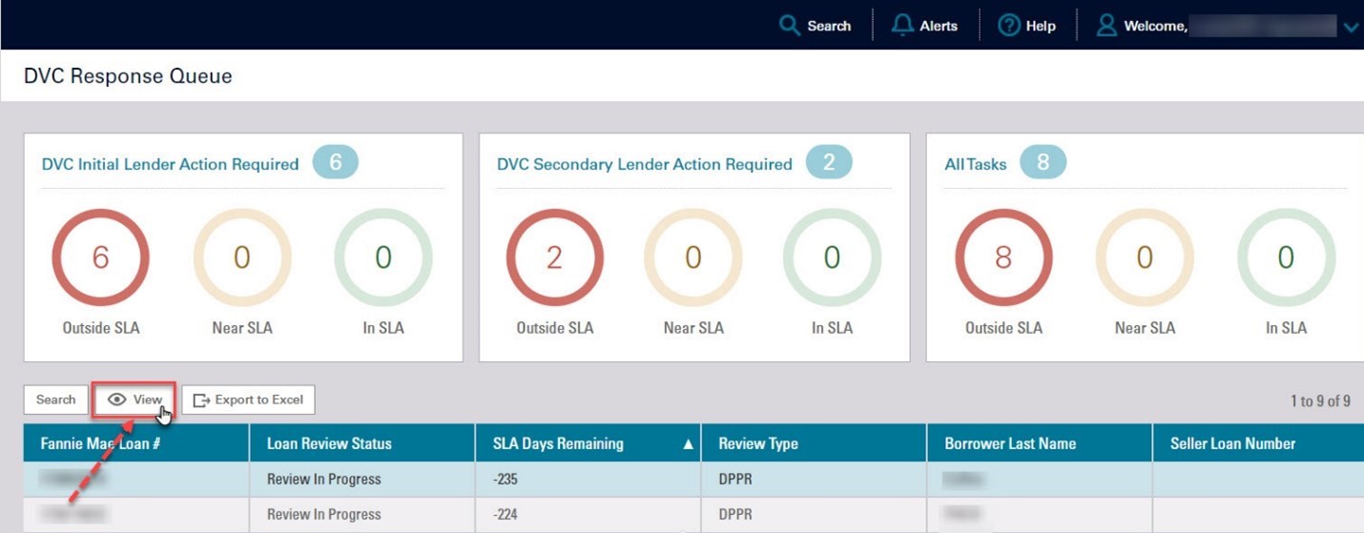The height and width of the screenshot is (533, 1364).
Task: Click Review In Progress in the -235 row
Action: point(324,480)
